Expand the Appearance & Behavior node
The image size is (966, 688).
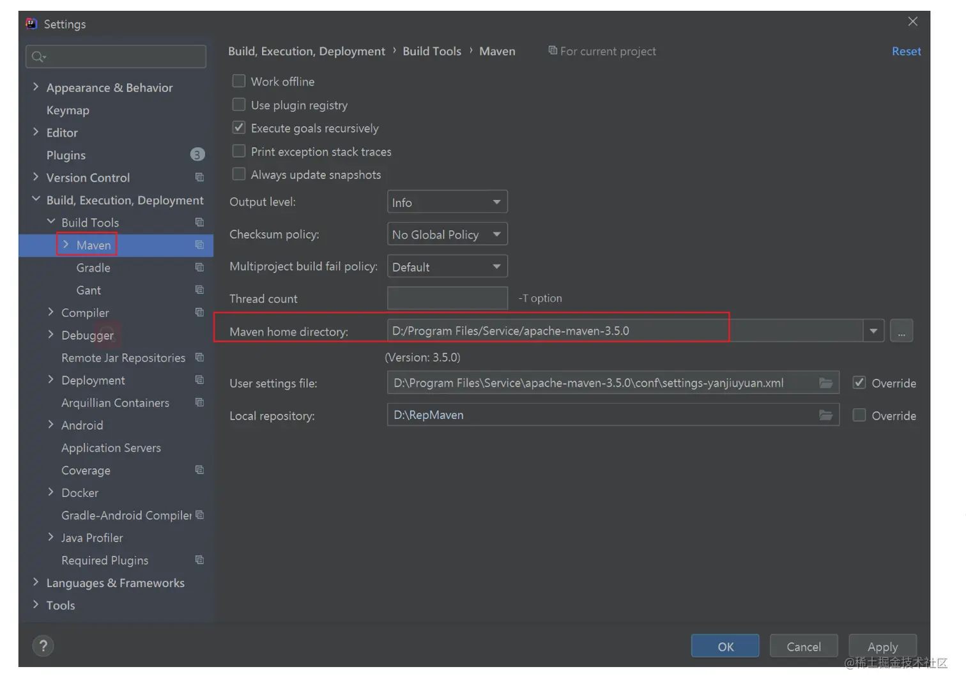pos(36,87)
